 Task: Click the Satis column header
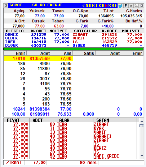tap(84, 53)
